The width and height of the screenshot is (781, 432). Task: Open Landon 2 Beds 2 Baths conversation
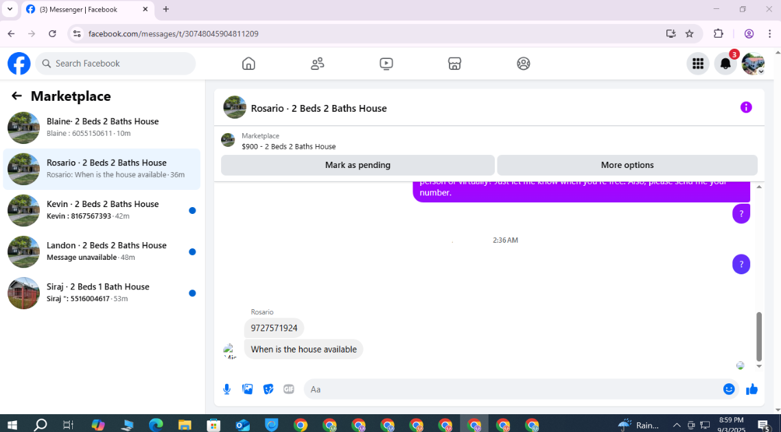pos(102,252)
